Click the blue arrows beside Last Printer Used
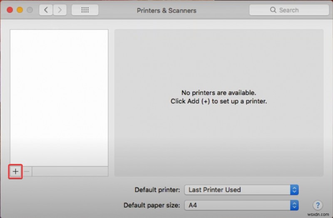The height and width of the screenshot is (218, 333). pyautogui.click(x=294, y=190)
